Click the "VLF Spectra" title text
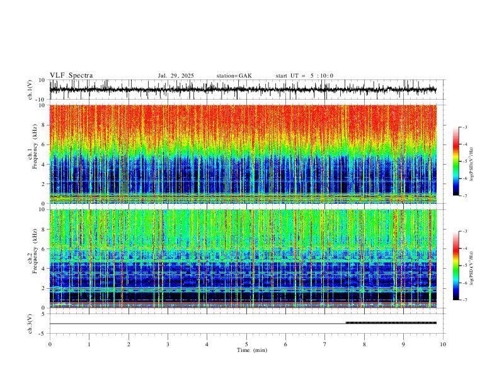This screenshot has width=499, height=386. tap(71, 76)
